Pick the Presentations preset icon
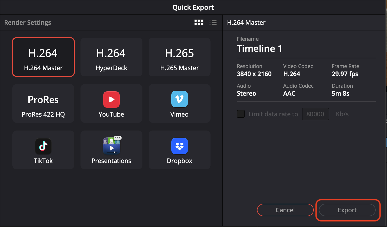This screenshot has height=227, width=387. (111, 145)
